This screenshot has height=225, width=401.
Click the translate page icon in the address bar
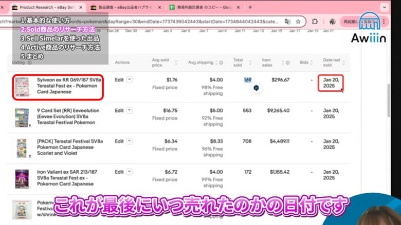coord(287,22)
